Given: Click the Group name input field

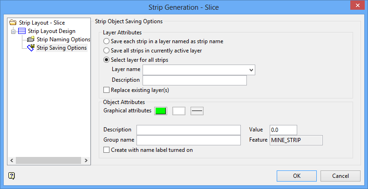Looking at the screenshot, I should [188, 140].
